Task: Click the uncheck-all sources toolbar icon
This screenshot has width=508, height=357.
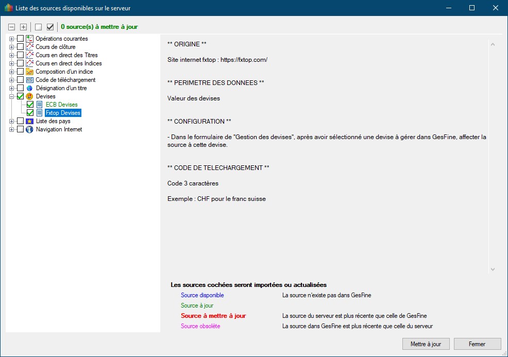Action: 38,27
